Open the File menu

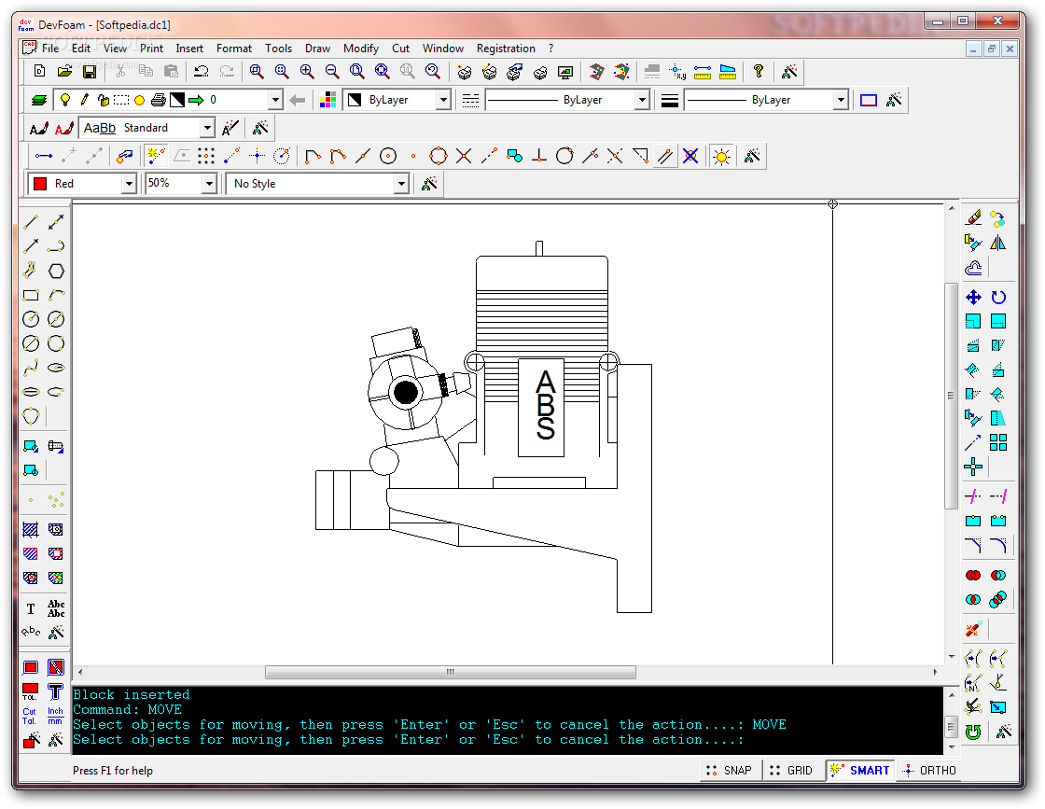[50, 49]
